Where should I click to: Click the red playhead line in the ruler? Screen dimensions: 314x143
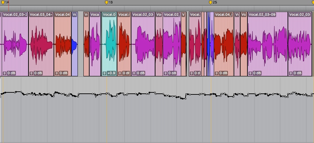(x=9, y=3)
